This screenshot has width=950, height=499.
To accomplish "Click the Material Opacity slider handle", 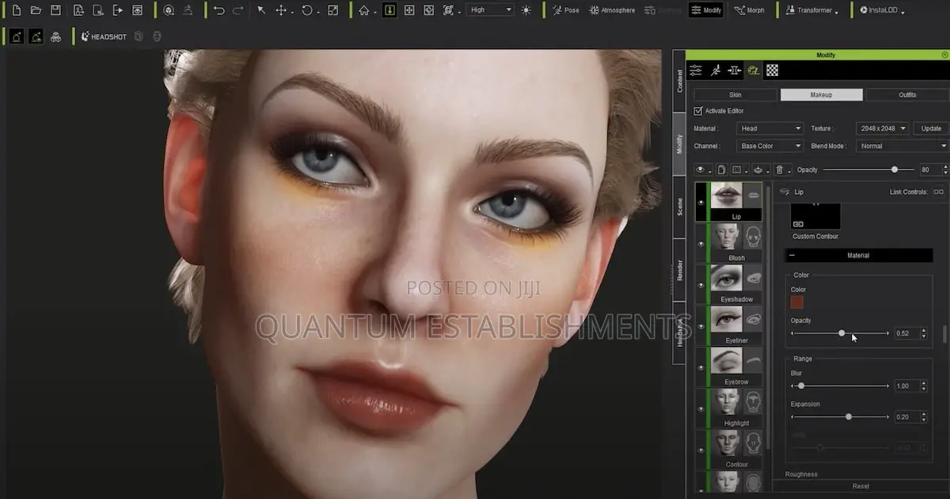I will coord(842,333).
